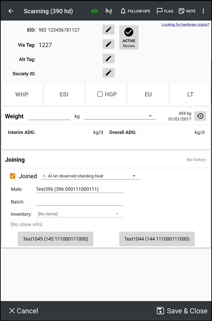The width and height of the screenshot is (212, 321).
Task: Click the Save & Close button
Action: pyautogui.click(x=182, y=311)
